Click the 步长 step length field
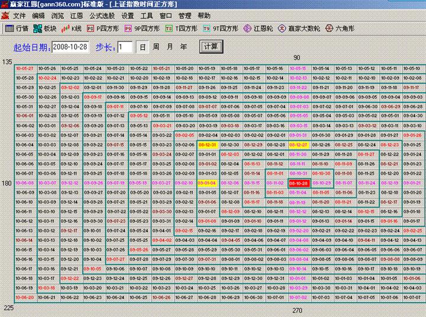Image resolution: width=426 pixels, height=317 pixels. pos(124,47)
